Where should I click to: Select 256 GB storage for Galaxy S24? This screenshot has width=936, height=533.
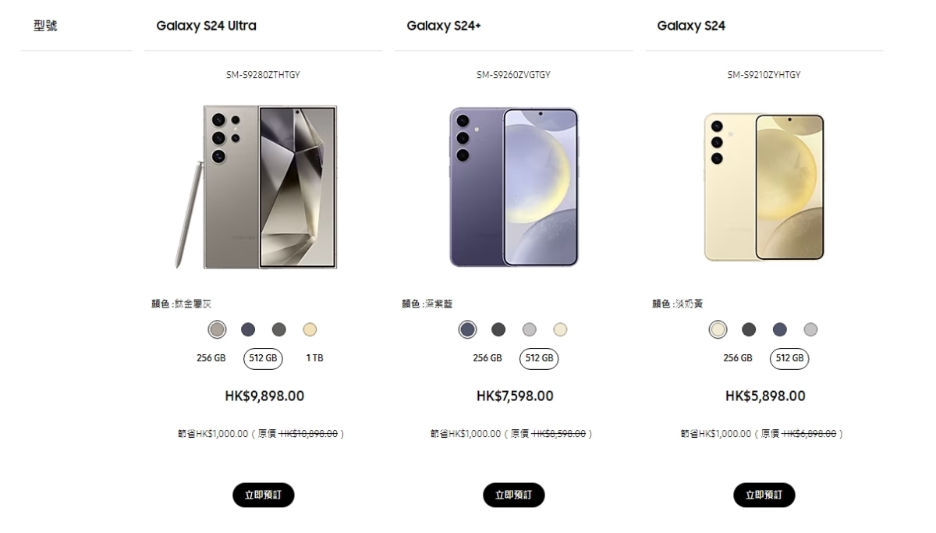tap(738, 358)
